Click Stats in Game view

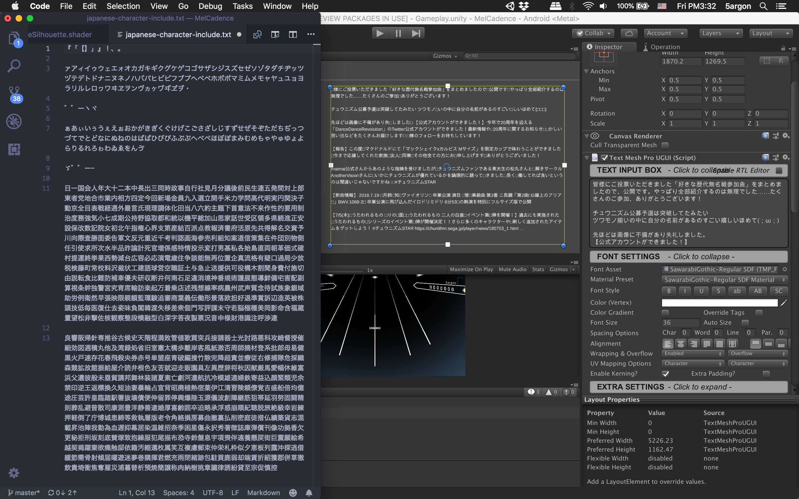[538, 269]
